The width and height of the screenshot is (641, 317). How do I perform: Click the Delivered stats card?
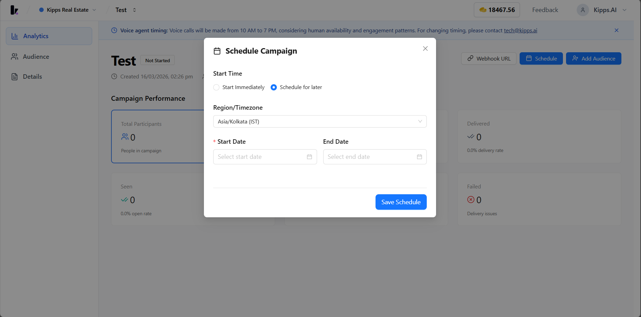click(539, 136)
